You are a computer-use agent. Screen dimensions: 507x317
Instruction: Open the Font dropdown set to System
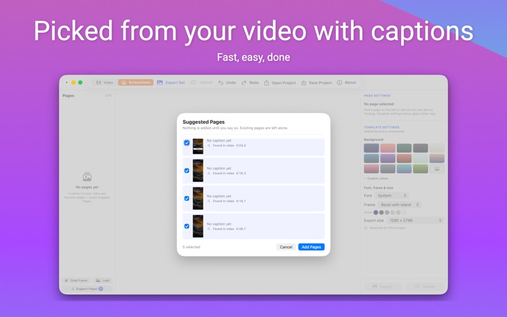[x=392, y=195]
